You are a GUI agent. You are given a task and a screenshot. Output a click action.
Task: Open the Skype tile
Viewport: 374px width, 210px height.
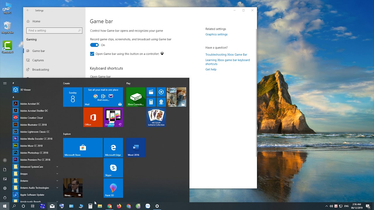[113, 168]
